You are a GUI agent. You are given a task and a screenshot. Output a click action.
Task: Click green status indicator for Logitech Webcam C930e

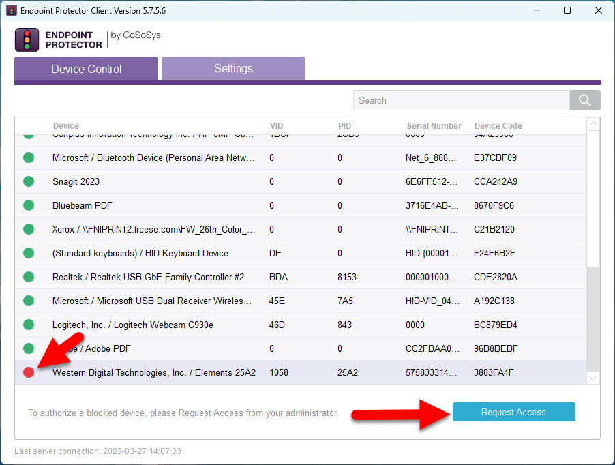coord(29,325)
